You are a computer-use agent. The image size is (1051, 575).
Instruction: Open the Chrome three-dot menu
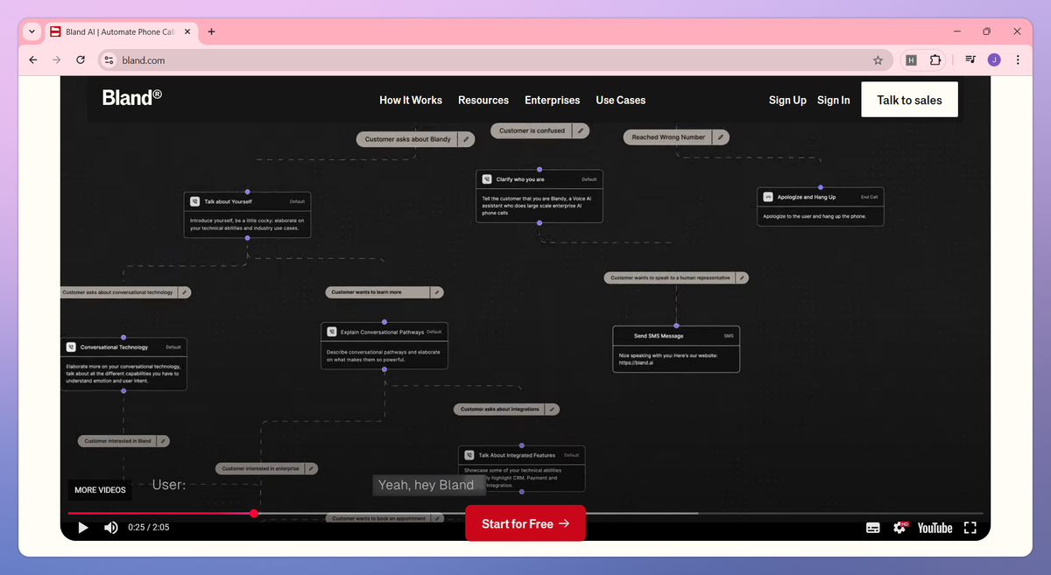[x=1018, y=60]
